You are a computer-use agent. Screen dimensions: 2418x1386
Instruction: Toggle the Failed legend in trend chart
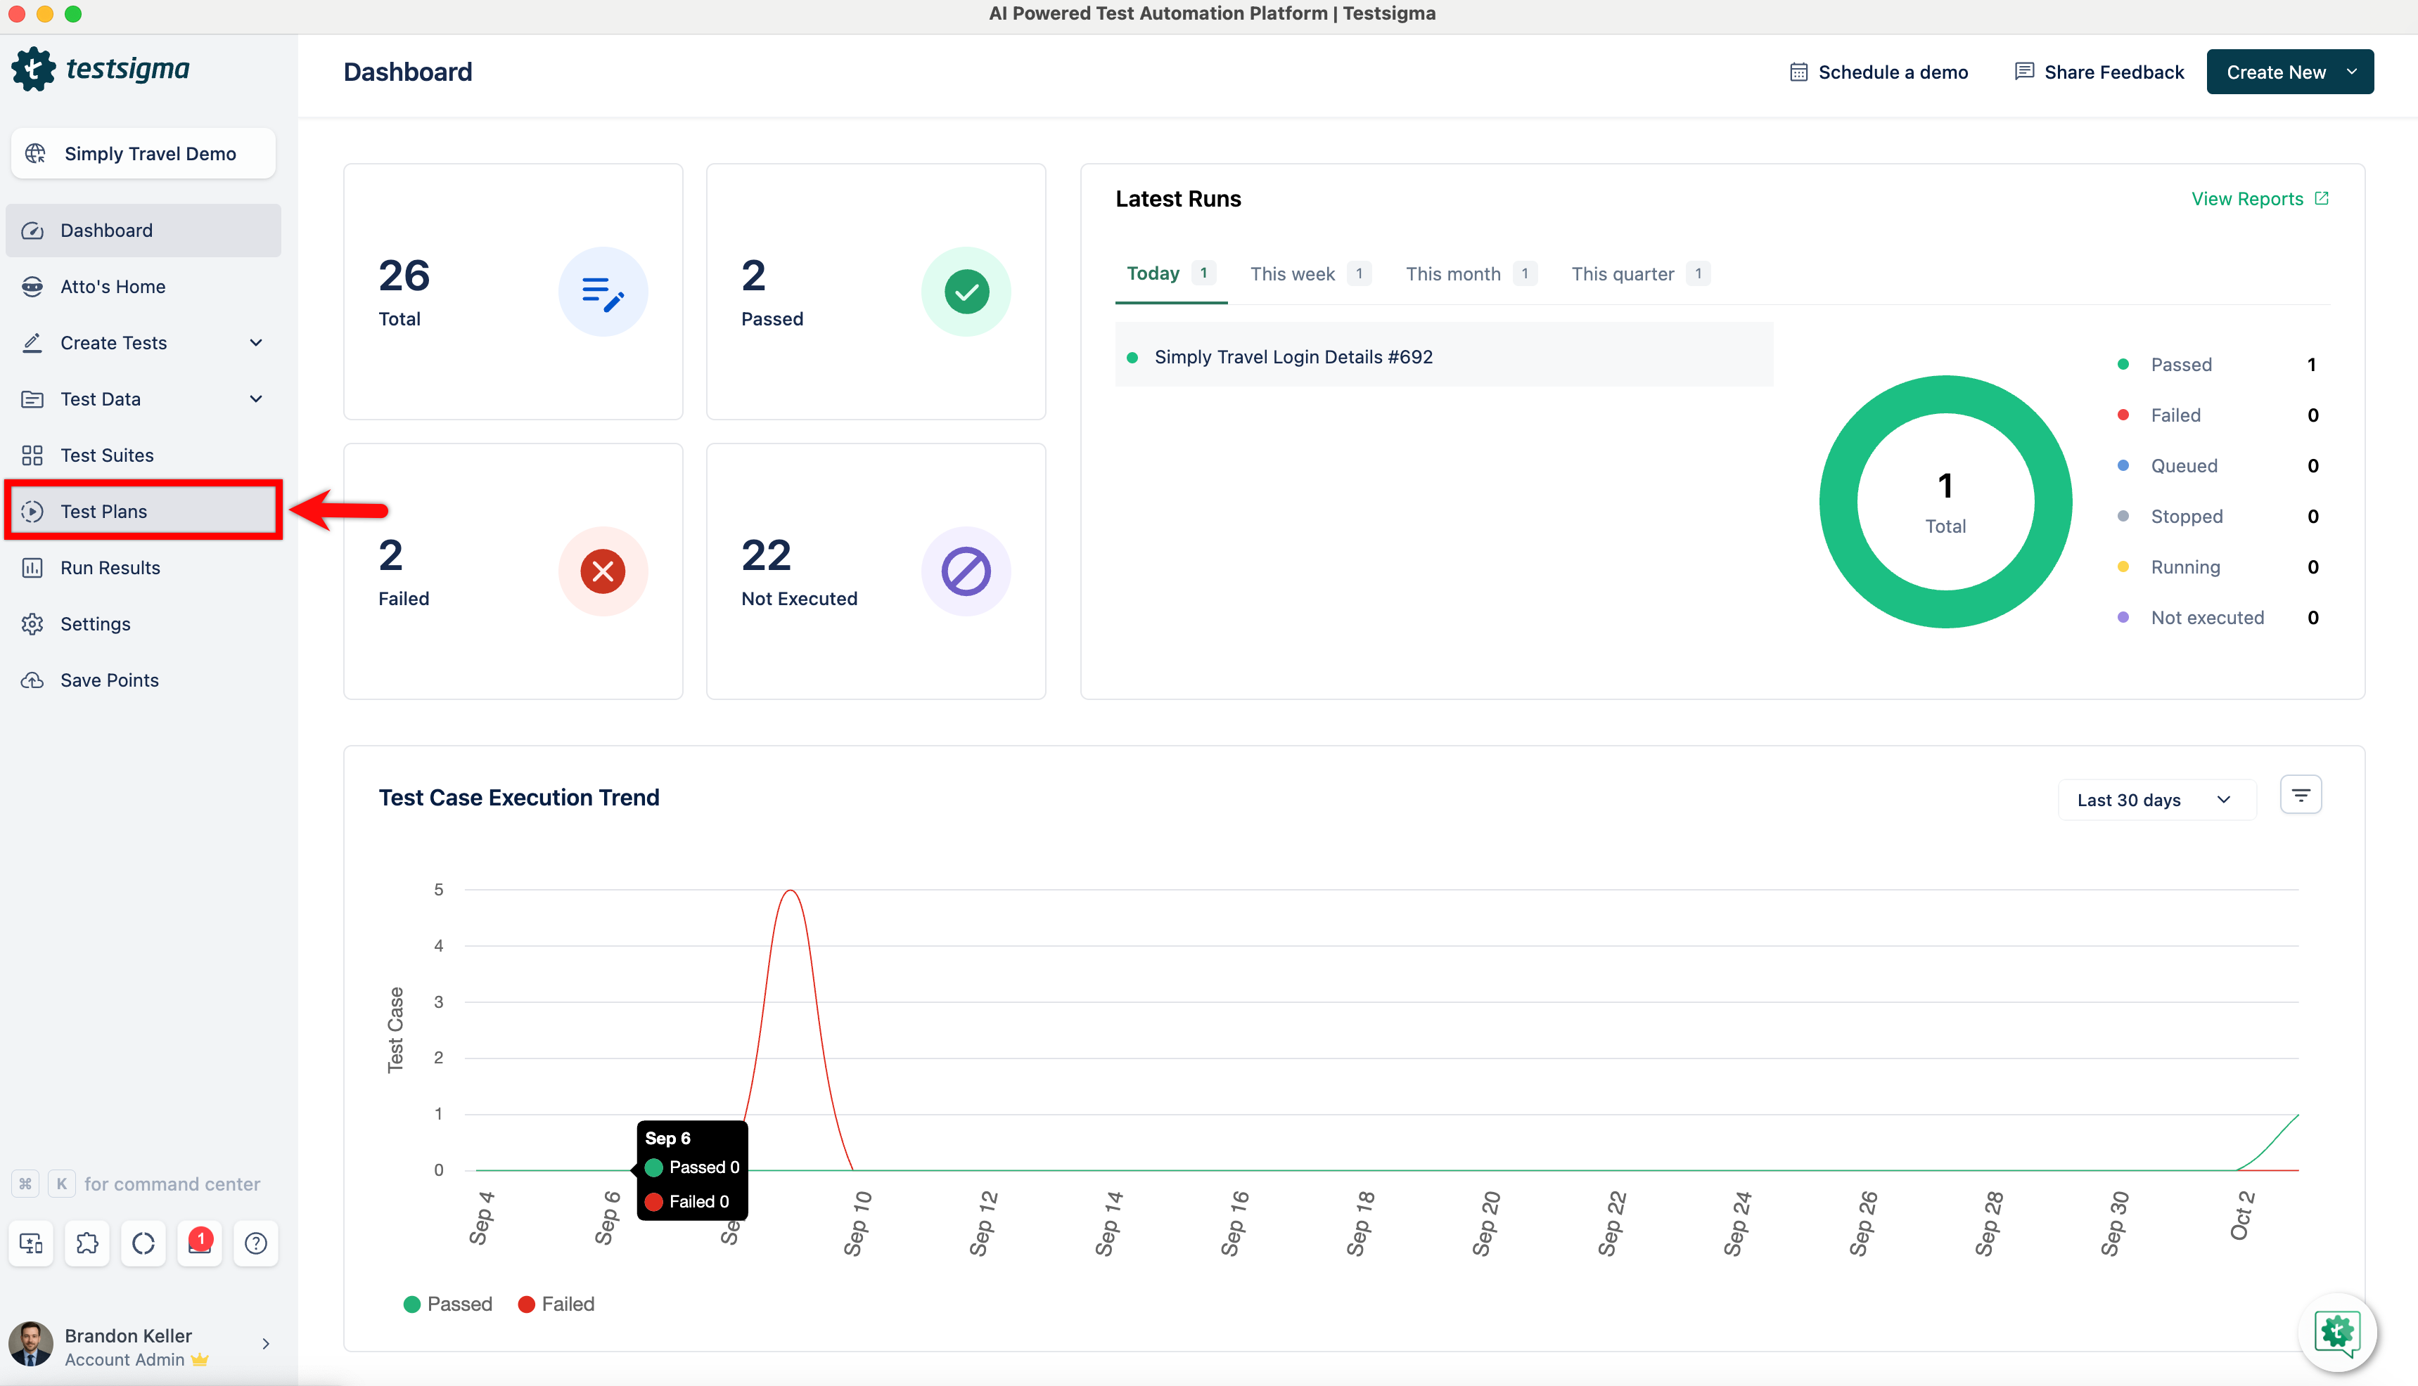tap(556, 1303)
